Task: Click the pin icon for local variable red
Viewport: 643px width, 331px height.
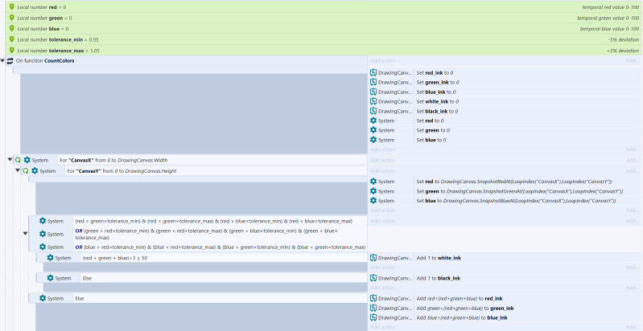Action: [11, 6]
